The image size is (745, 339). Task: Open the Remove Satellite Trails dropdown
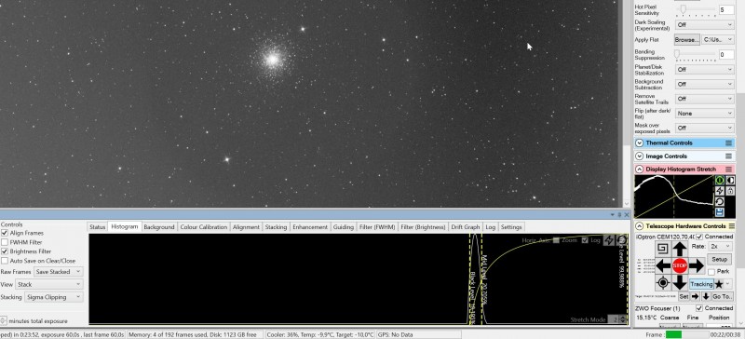click(704, 99)
